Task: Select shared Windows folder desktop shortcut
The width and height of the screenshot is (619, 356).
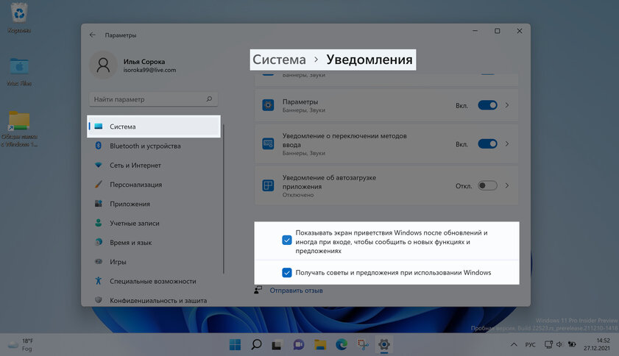Action: [x=19, y=129]
